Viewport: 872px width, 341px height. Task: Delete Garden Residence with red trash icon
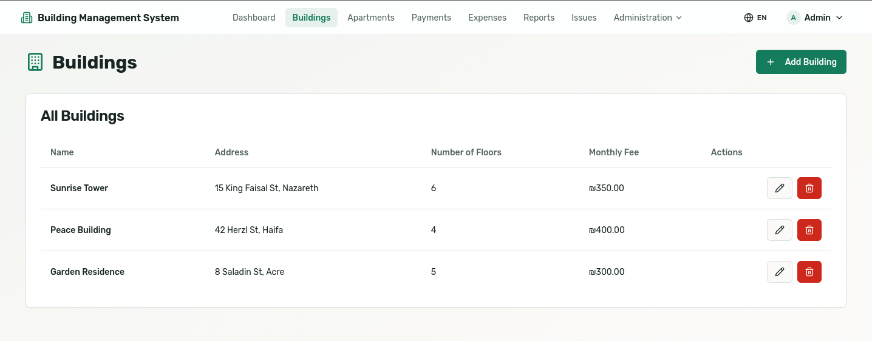[x=809, y=272]
